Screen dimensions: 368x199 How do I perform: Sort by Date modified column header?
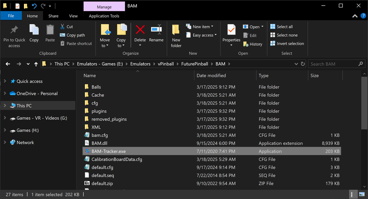pos(211,75)
